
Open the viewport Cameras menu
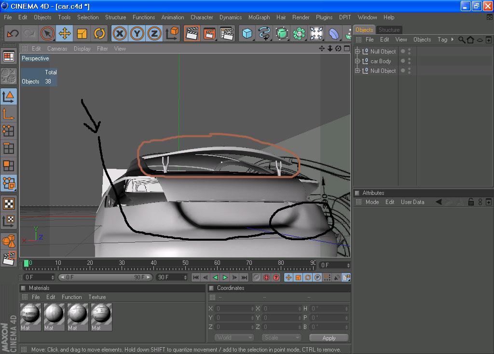pyautogui.click(x=57, y=49)
